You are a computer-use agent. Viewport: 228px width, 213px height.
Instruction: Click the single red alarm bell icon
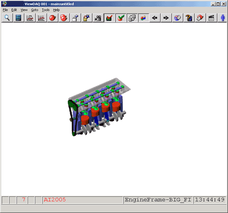click(x=52, y=18)
